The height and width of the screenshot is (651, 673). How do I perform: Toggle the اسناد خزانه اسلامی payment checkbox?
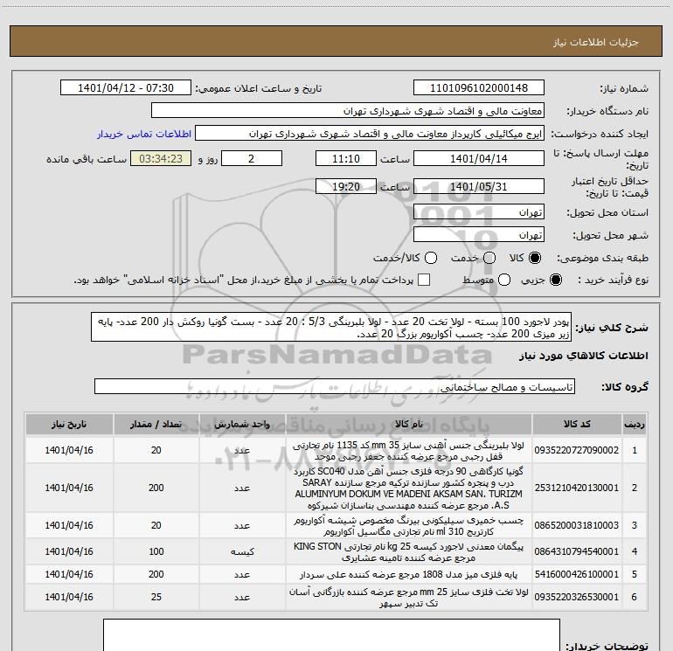(x=424, y=280)
